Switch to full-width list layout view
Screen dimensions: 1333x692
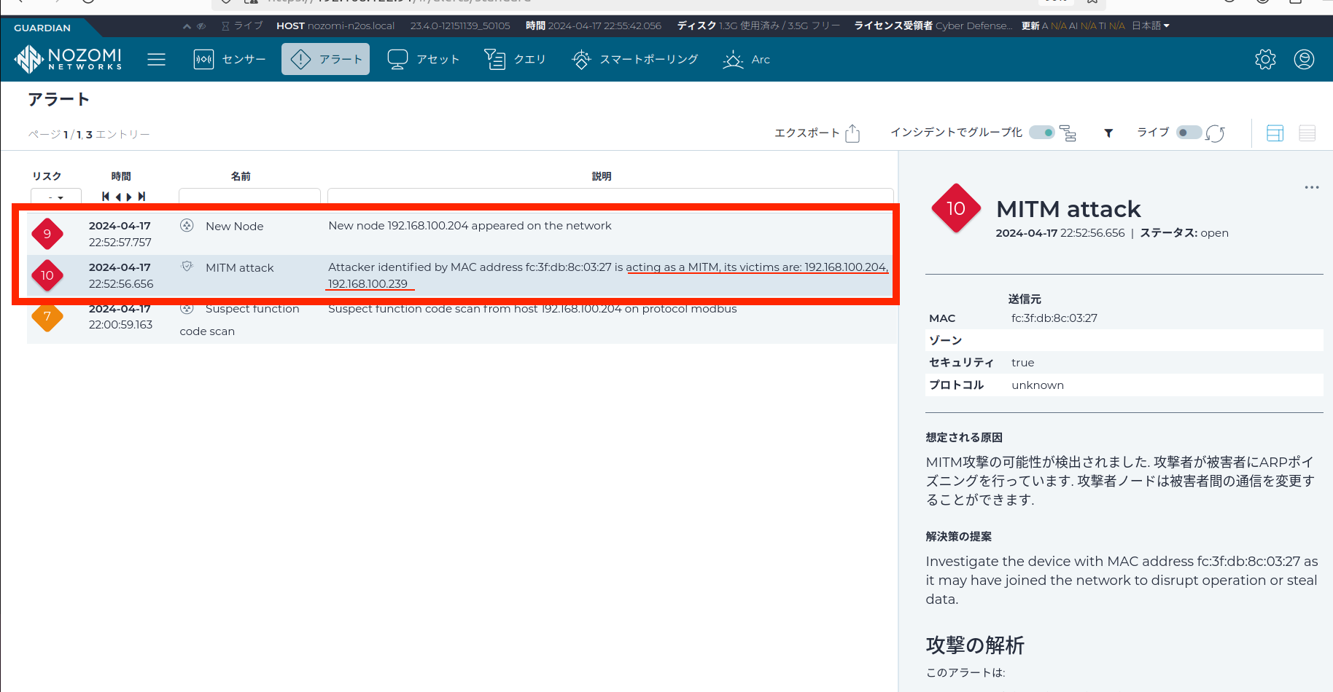click(1307, 133)
